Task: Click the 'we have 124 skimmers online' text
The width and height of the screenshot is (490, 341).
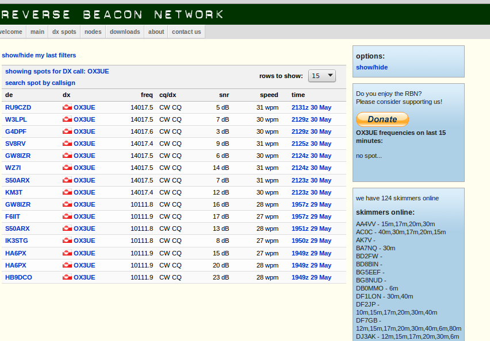Action: pyautogui.click(x=397, y=198)
